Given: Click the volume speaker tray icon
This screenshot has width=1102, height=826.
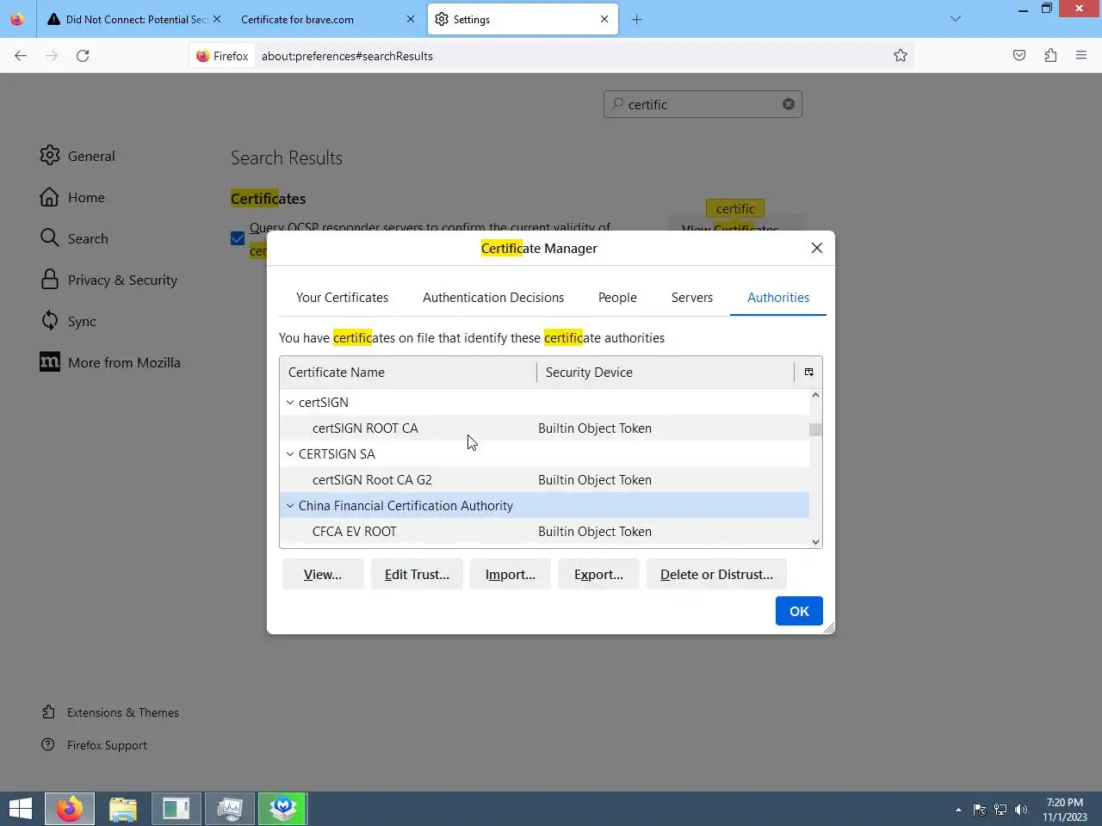Looking at the screenshot, I should coord(1021,810).
